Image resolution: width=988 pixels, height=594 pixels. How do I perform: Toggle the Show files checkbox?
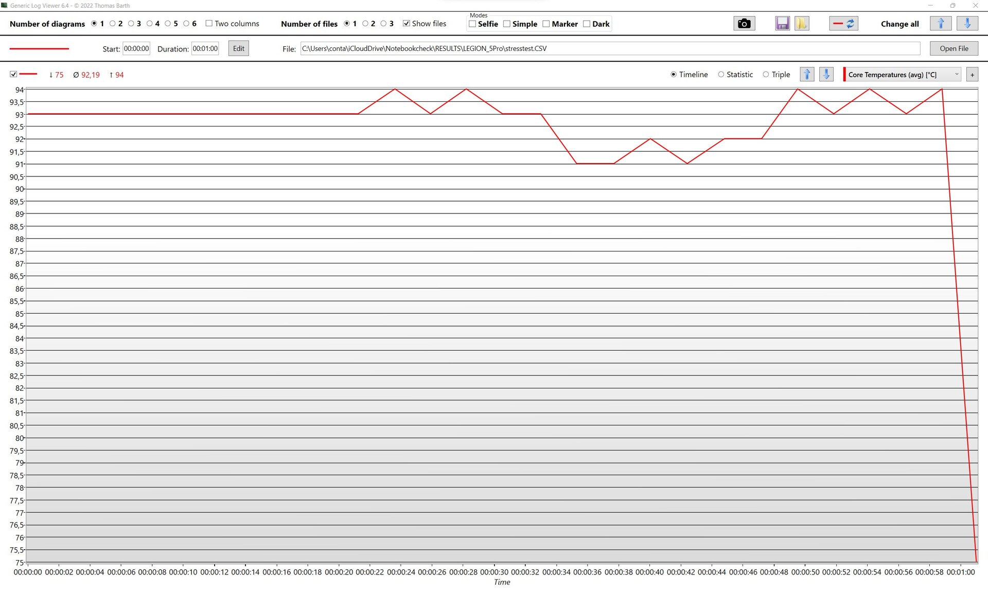407,24
